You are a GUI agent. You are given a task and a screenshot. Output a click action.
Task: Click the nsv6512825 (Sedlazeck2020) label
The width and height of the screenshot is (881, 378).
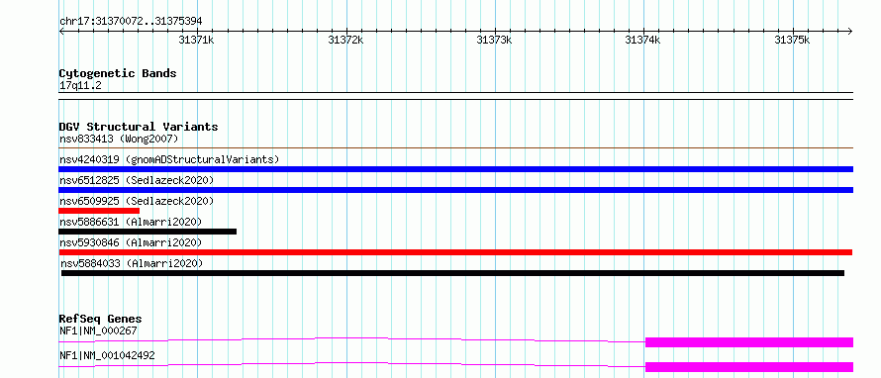[137, 180]
